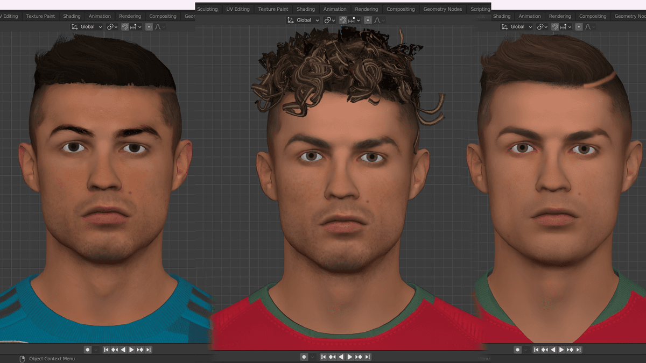
Task: Open the Scripting workspace tab
Action: pyautogui.click(x=480, y=9)
